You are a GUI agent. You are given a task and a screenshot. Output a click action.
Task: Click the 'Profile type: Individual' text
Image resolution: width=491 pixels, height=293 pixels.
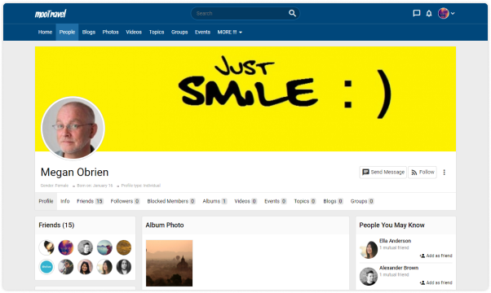141,186
